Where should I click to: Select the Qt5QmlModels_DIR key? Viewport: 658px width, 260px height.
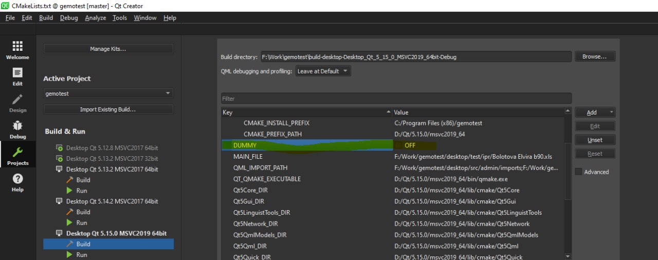pos(260,235)
